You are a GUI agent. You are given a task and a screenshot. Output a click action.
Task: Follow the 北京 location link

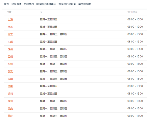pos(10,27)
